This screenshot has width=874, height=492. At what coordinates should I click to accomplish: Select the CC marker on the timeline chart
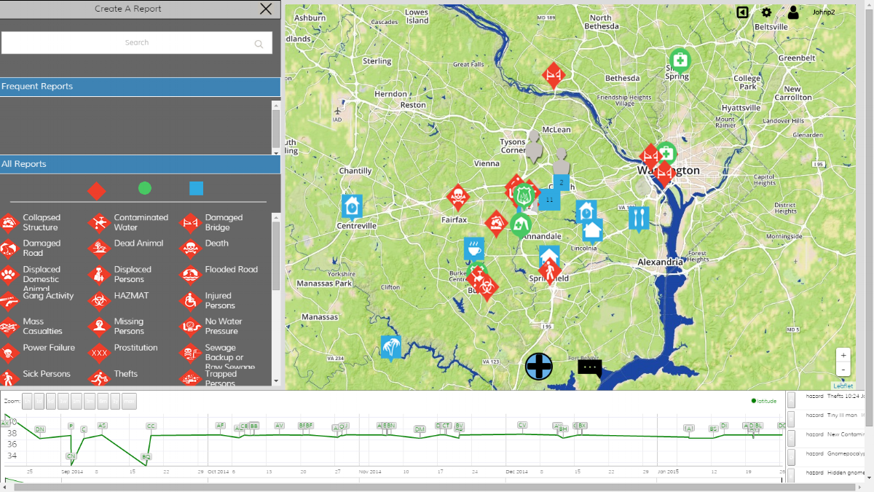151,426
